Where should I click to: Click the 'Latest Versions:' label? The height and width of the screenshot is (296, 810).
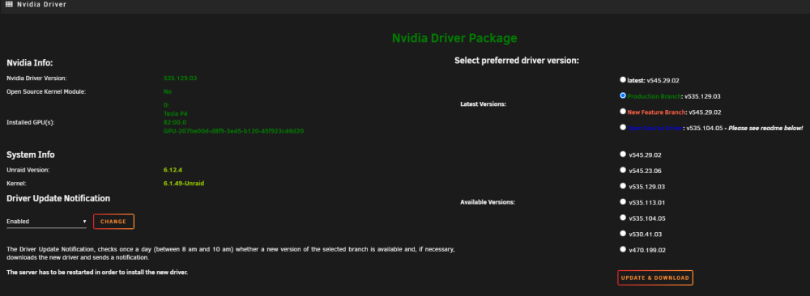pos(483,104)
